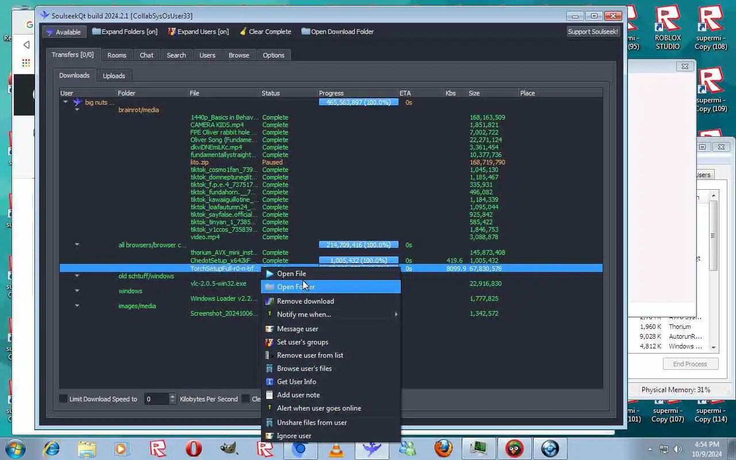Click the Alert when user goes online icon

point(269,408)
